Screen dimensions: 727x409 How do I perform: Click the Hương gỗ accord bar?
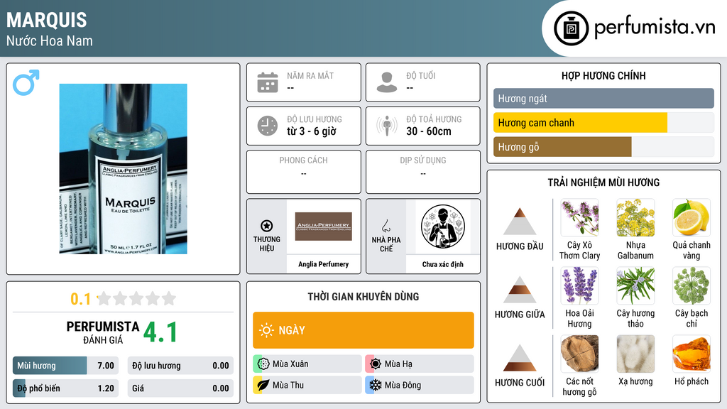click(x=603, y=147)
